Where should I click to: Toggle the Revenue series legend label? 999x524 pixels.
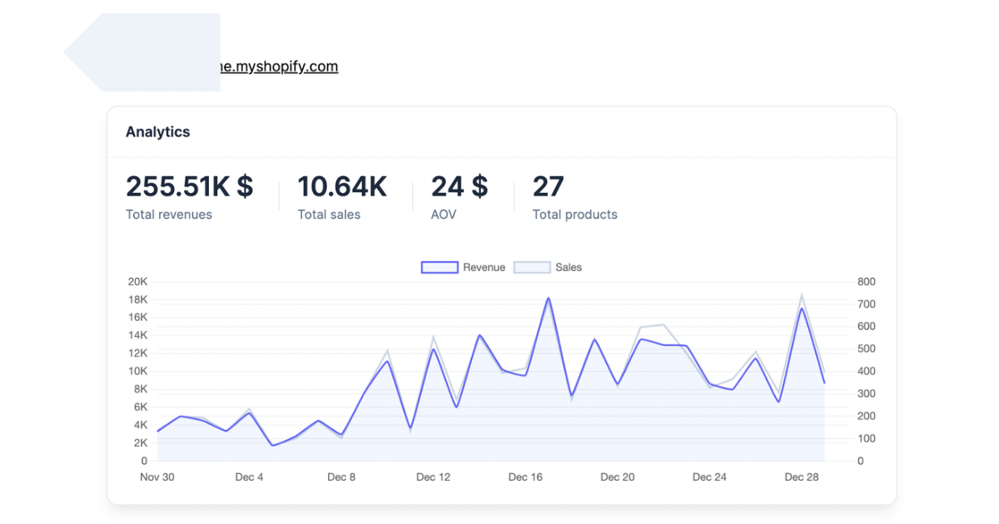[484, 268]
